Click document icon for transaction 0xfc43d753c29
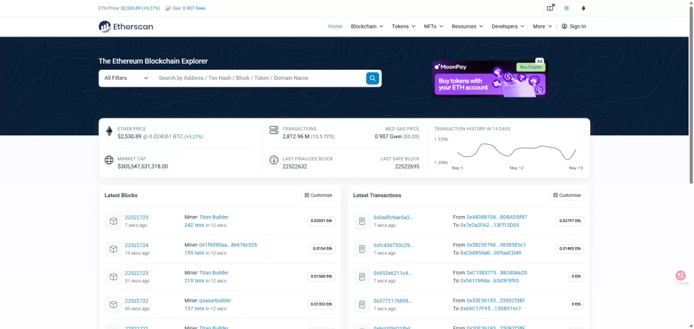This screenshot has height=329, width=694. (362, 249)
